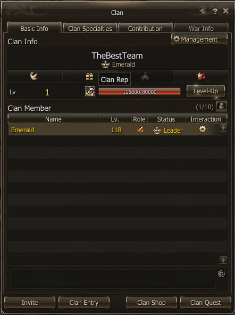Click the gear icon in Emerald's Interaction column
Viewport: 235px width, 315px height.
click(203, 129)
